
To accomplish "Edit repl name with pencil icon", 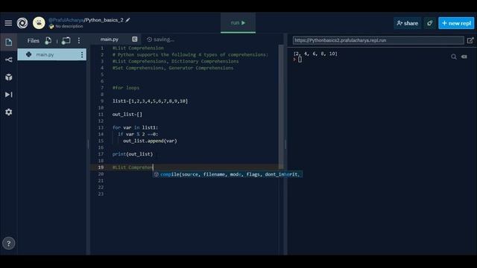I will [x=127, y=20].
